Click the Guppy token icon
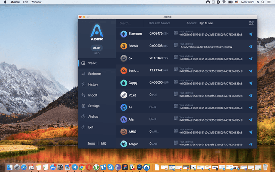275x172 pixels. coord(123,83)
